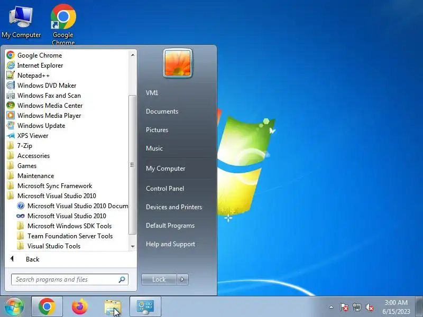Click the Windows Start orb
This screenshot has width=423, height=317.
pyautogui.click(x=14, y=306)
